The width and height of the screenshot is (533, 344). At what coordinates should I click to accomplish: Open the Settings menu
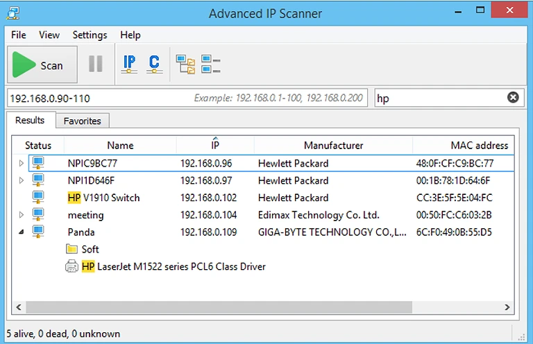[x=90, y=35]
